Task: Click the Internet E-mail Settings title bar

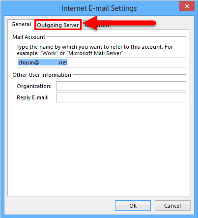Action: [99, 8]
